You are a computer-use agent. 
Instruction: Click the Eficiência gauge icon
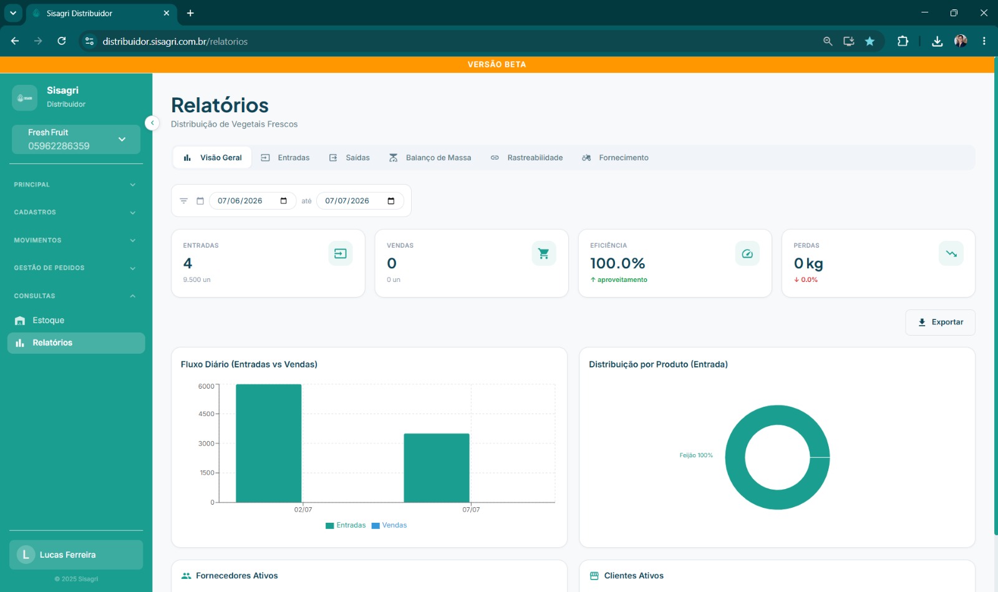tap(747, 253)
